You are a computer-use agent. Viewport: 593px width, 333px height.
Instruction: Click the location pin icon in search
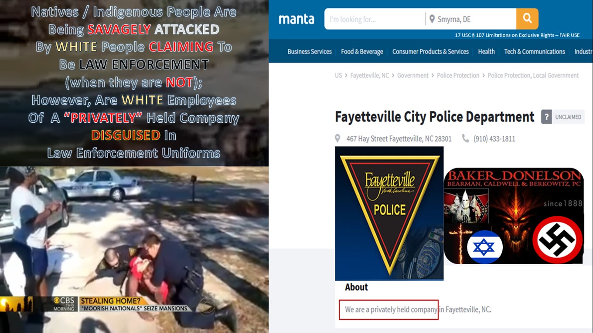click(x=432, y=19)
